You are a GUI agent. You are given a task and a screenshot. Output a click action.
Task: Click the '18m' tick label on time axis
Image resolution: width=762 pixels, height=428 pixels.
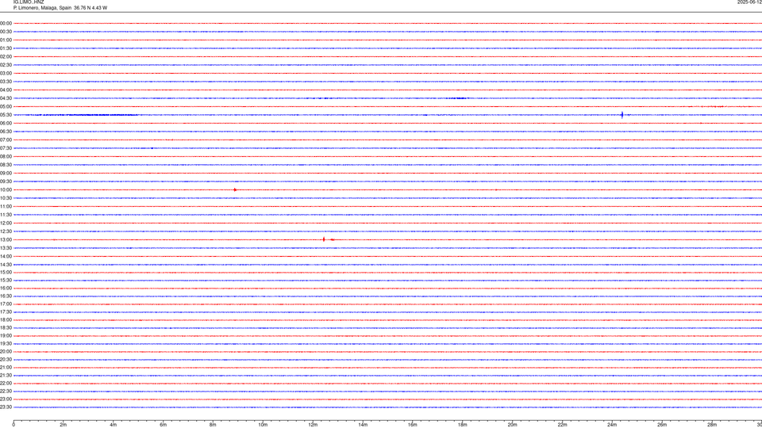[463, 425]
